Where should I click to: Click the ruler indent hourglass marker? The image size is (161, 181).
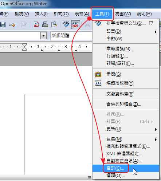coord(24,47)
